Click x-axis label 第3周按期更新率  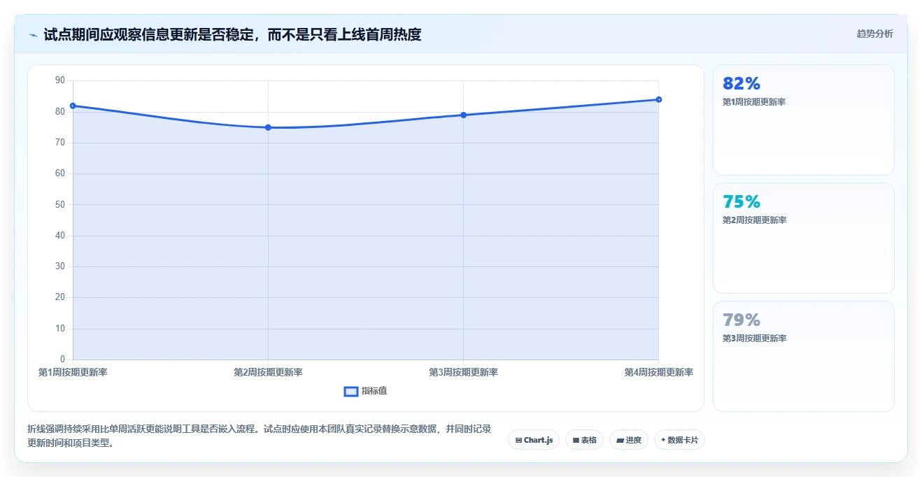[x=463, y=373]
